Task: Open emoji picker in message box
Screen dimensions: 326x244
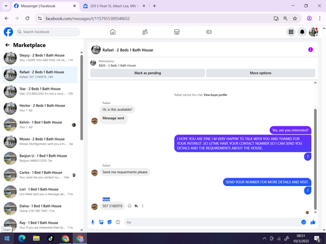Action: [x=303, y=222]
